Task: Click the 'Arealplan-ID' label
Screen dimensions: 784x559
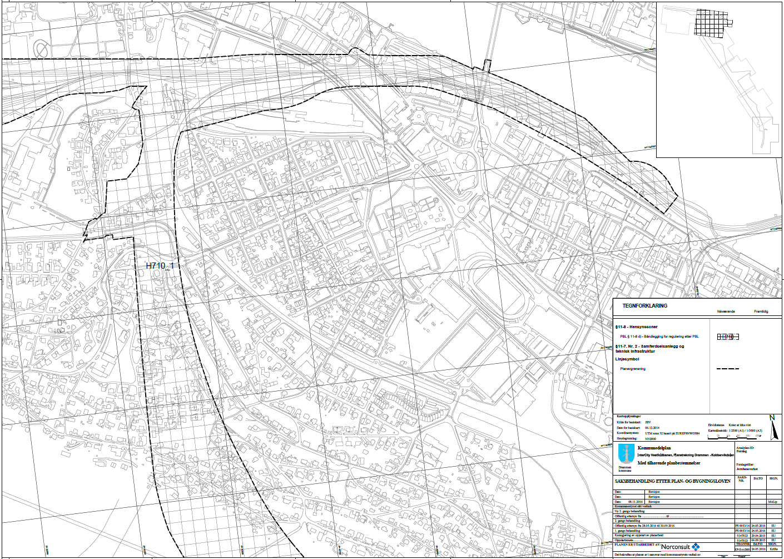Action: click(745, 448)
